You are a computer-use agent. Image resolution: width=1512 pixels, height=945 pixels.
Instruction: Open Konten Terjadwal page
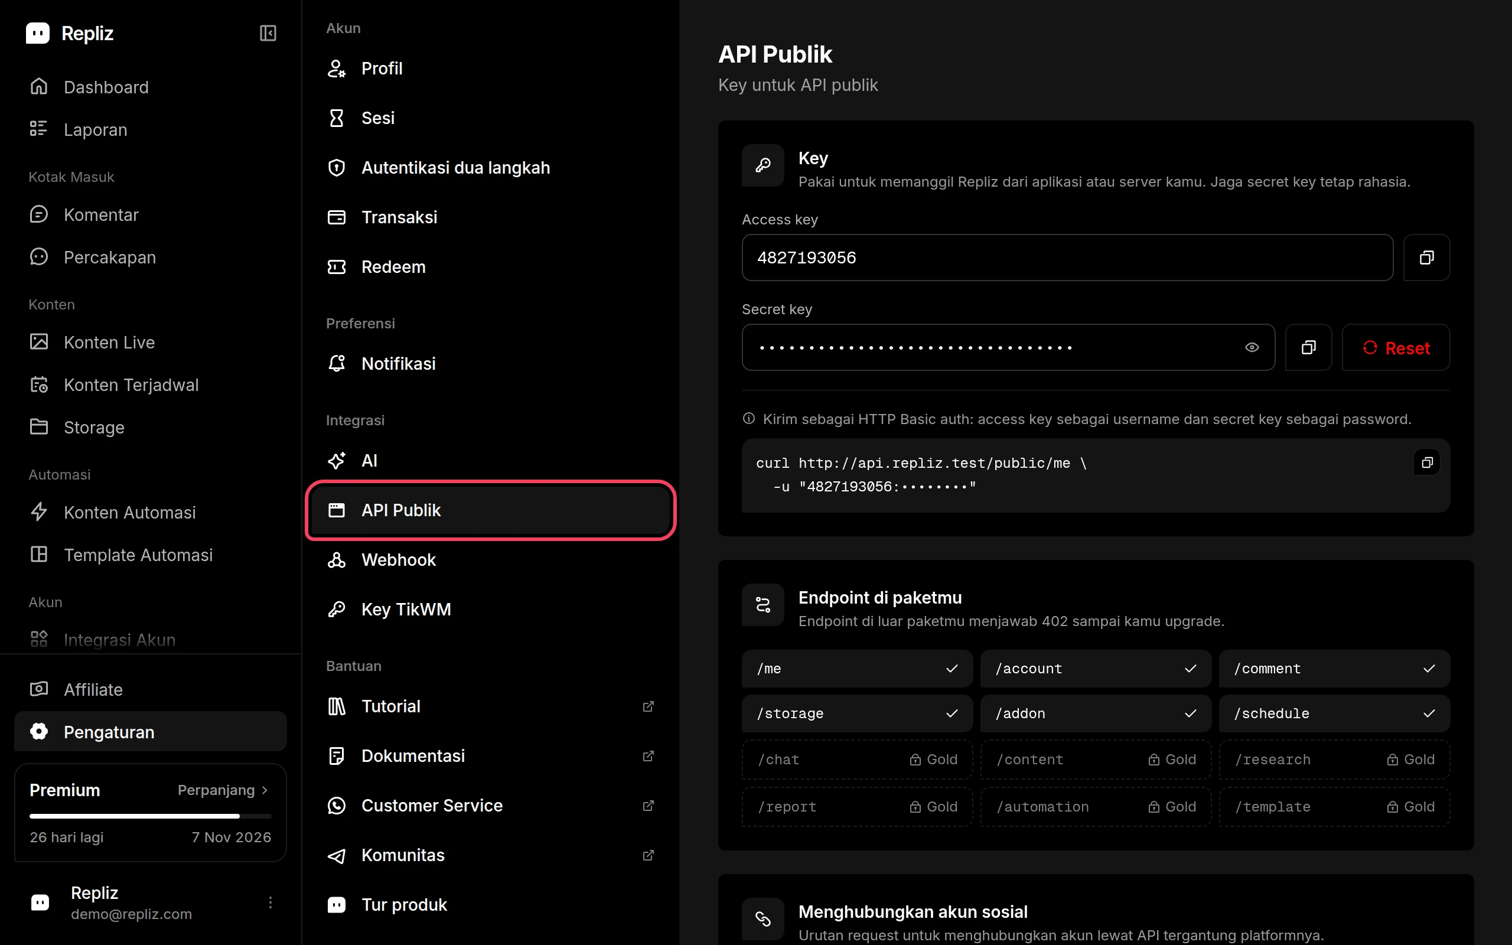[x=151, y=384]
